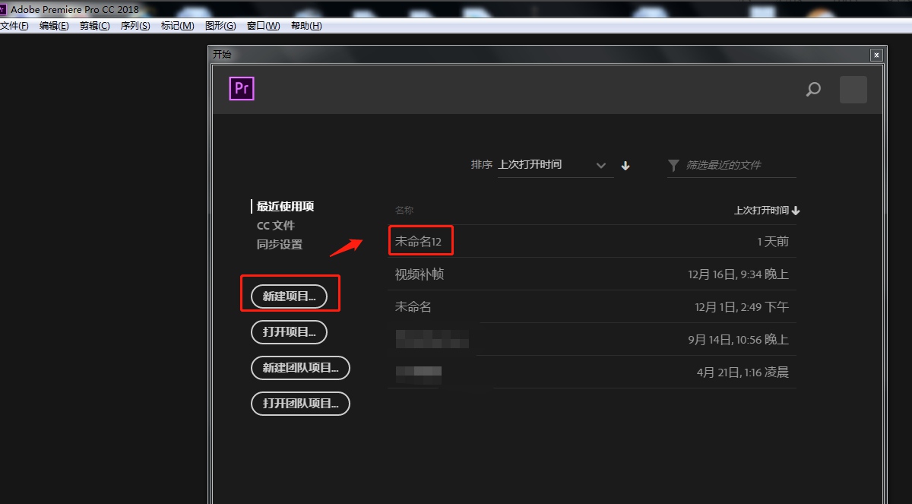Click the 打开团队项目... button
The height and width of the screenshot is (504, 912).
[300, 404]
